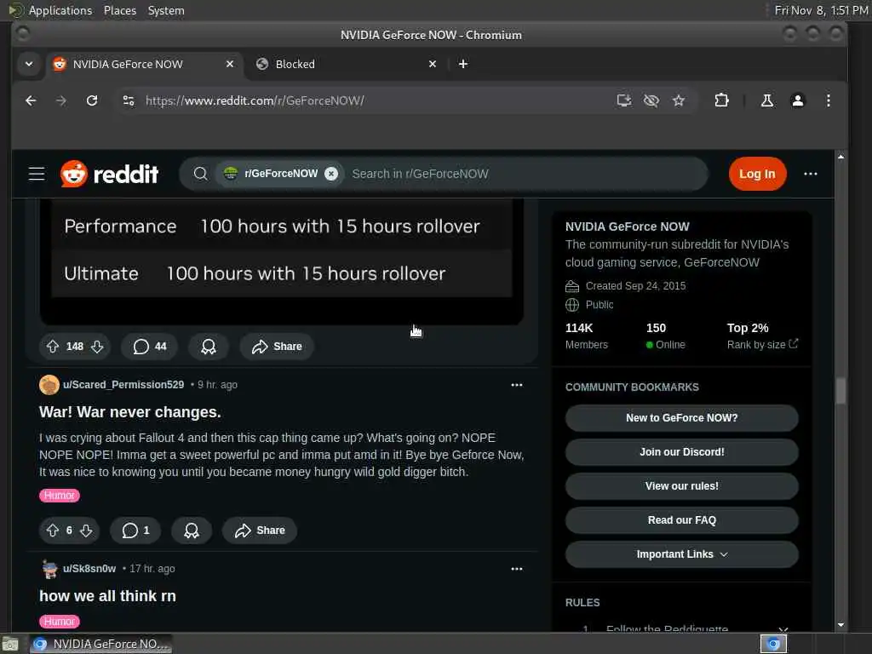872x654 pixels.
Task: Open options for War never changes post
Action: [x=517, y=385]
